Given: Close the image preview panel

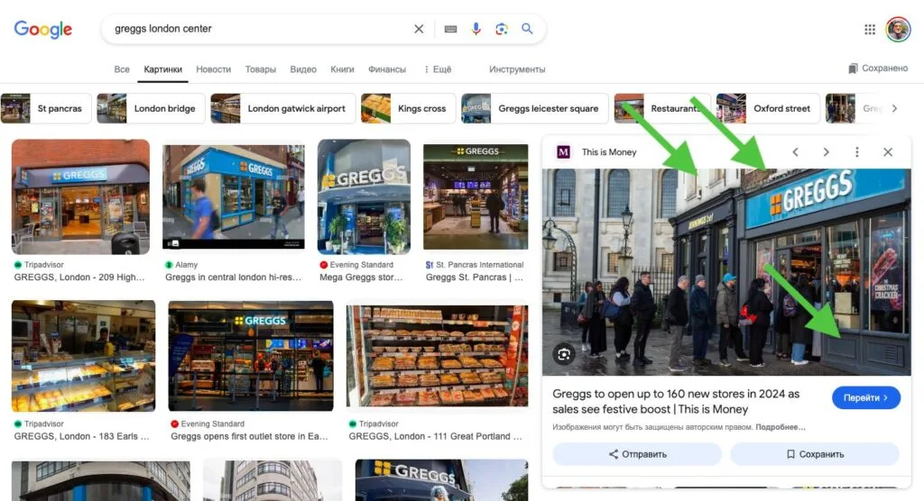Looking at the screenshot, I should [888, 152].
